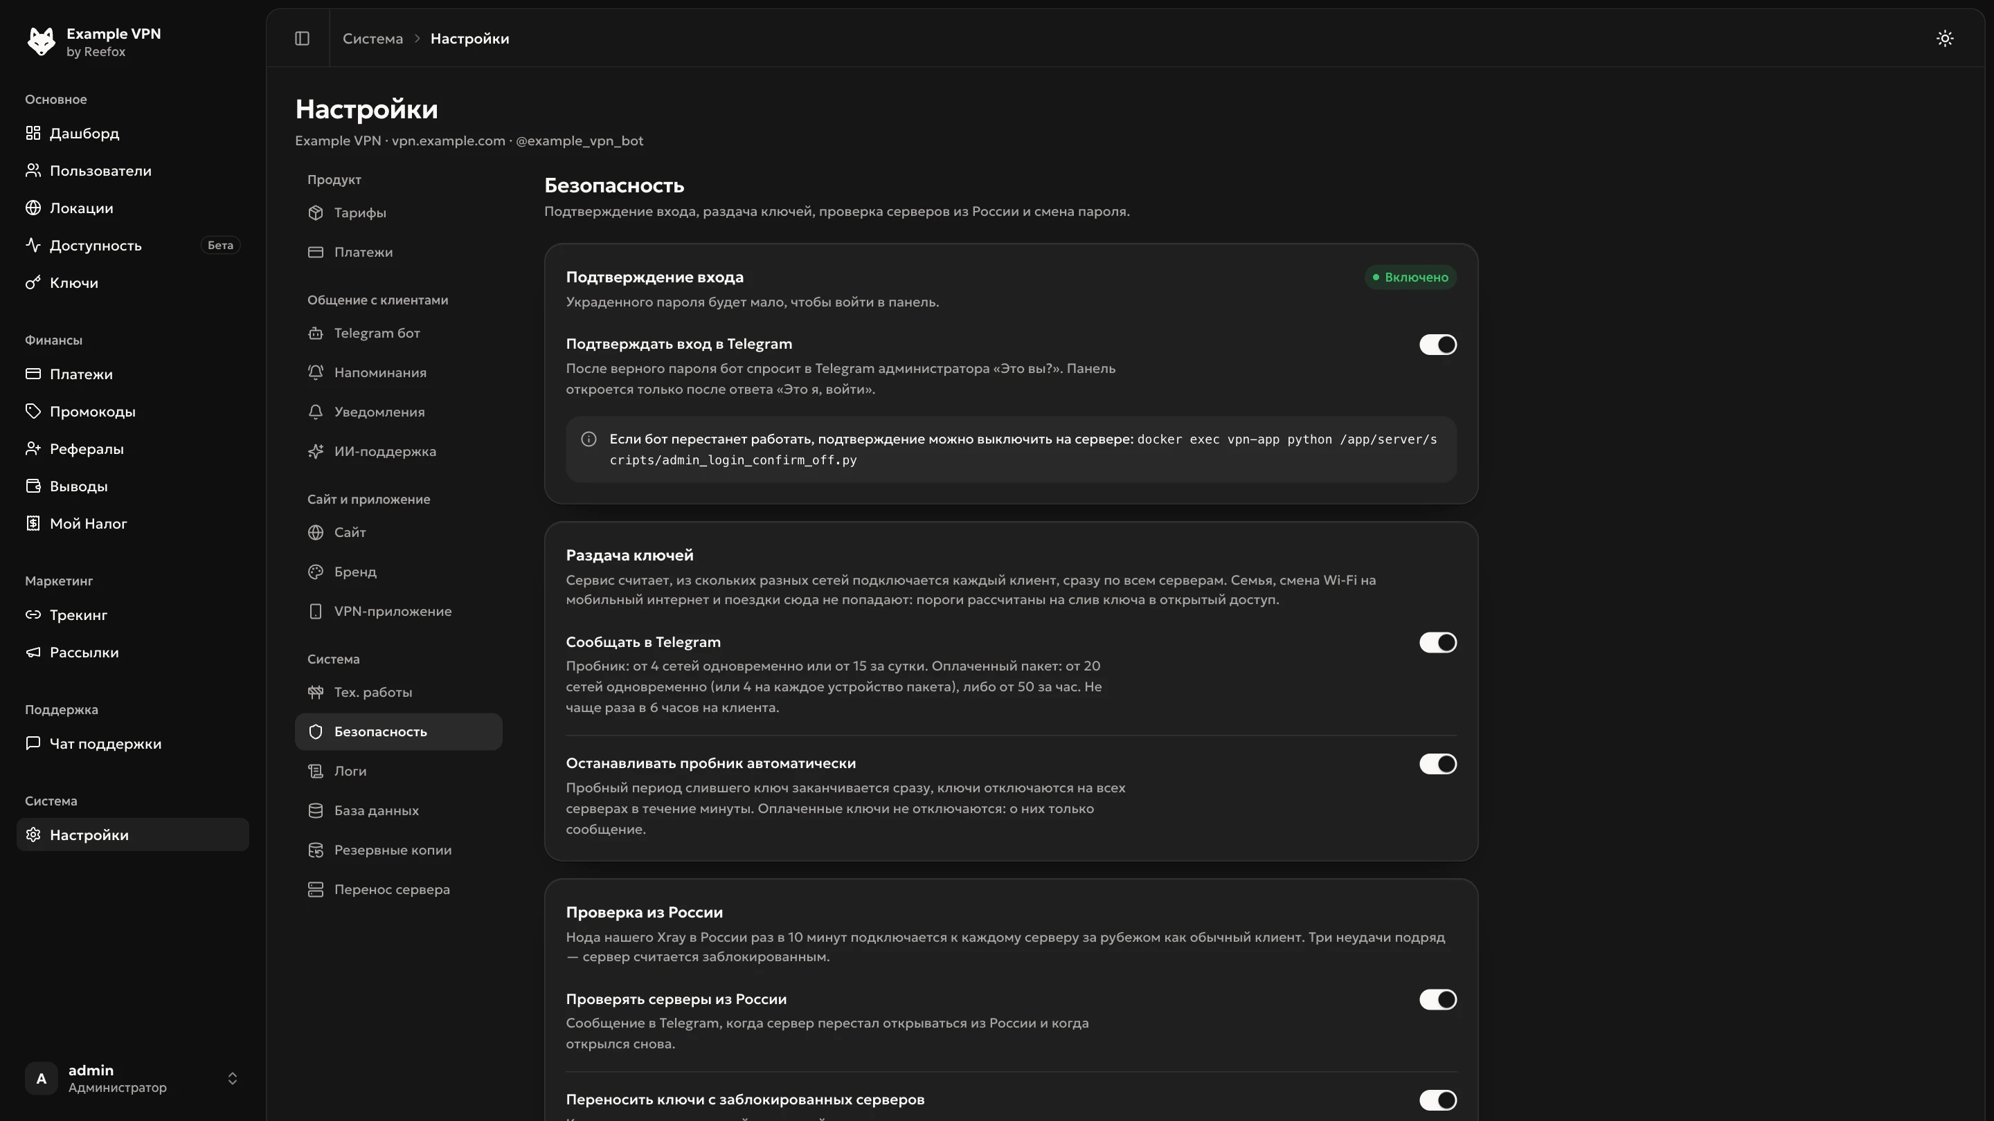Toggle Останавливать пробник автоматически off
The height and width of the screenshot is (1121, 1994).
(1437, 765)
